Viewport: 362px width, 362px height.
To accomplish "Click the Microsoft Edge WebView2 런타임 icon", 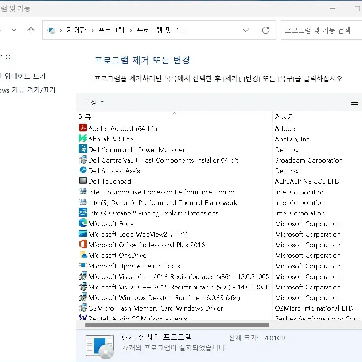I will 83,233.
